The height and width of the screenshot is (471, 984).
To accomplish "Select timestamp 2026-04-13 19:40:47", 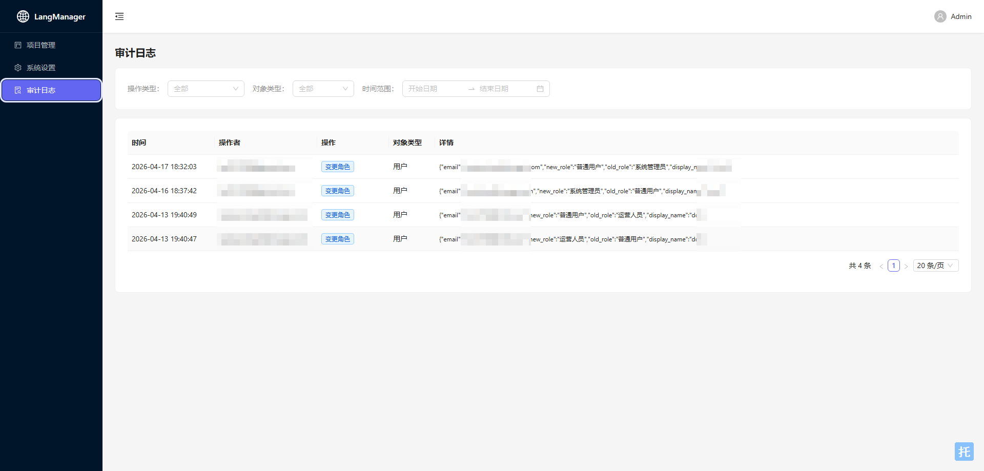I will tap(164, 239).
